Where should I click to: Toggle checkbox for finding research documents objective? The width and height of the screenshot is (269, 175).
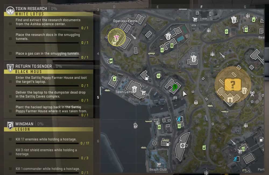tap(10, 24)
